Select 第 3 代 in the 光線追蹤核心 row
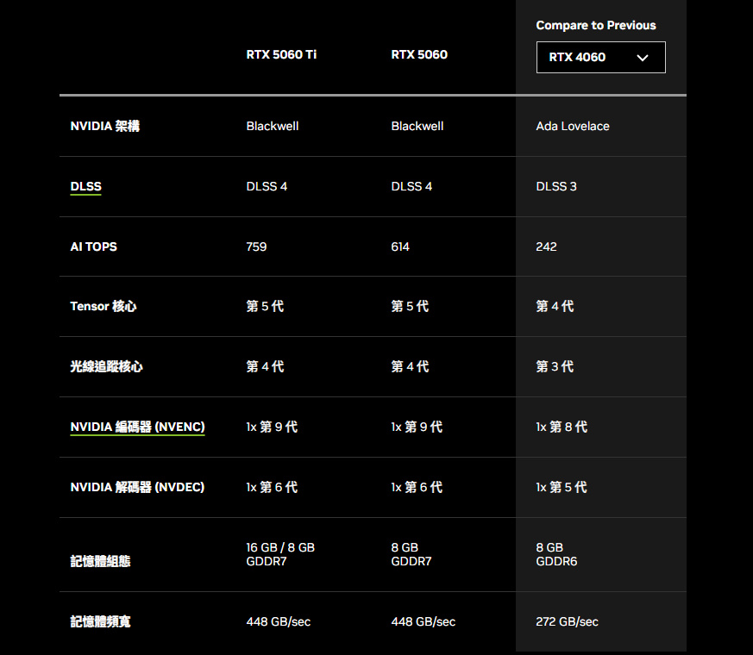 click(555, 366)
